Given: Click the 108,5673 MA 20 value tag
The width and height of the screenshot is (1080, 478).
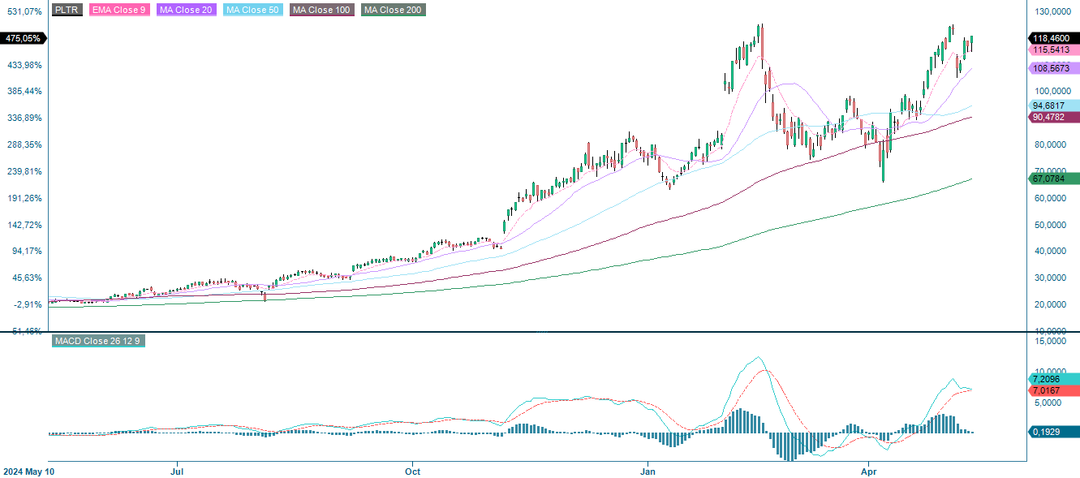Looking at the screenshot, I should [1054, 68].
